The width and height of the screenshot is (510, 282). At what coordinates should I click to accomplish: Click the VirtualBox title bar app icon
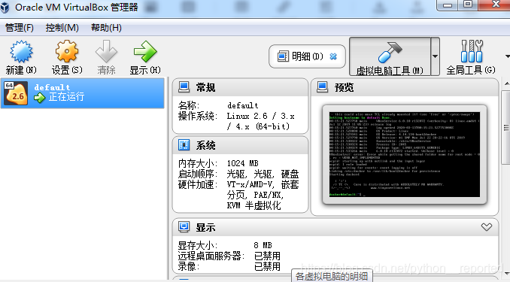click(x=5, y=8)
